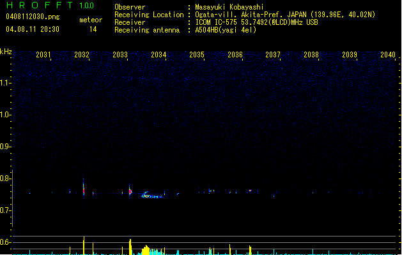
Task: Click the strong meteor echo at 2032
Action: 84,189
